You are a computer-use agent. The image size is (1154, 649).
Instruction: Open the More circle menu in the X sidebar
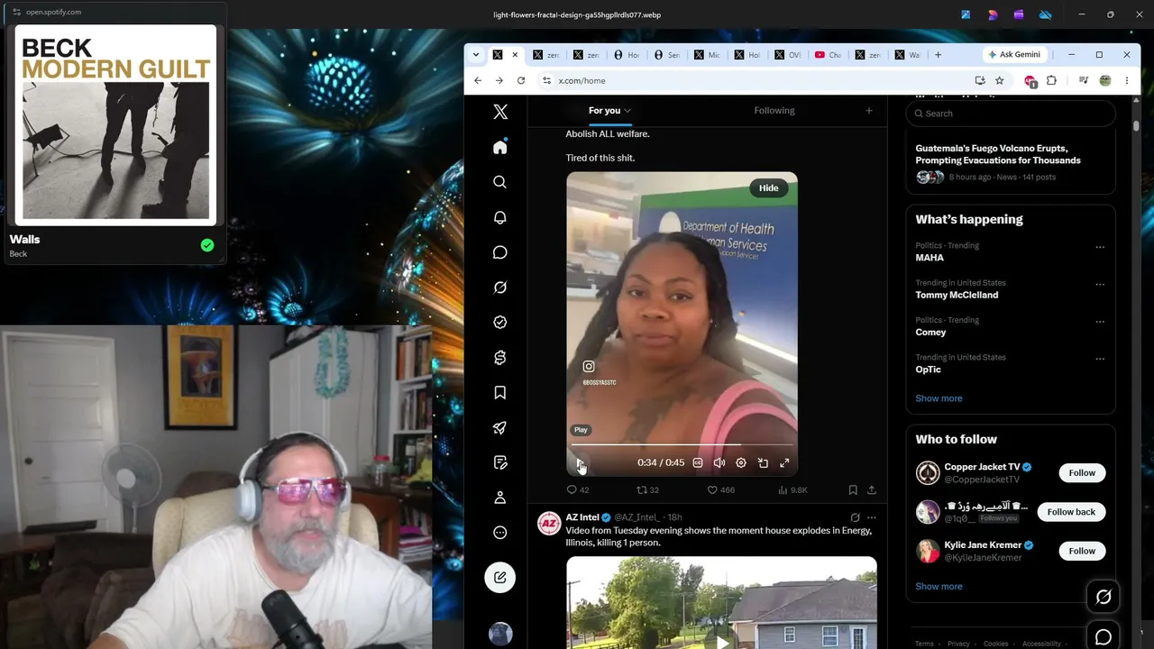point(500,533)
